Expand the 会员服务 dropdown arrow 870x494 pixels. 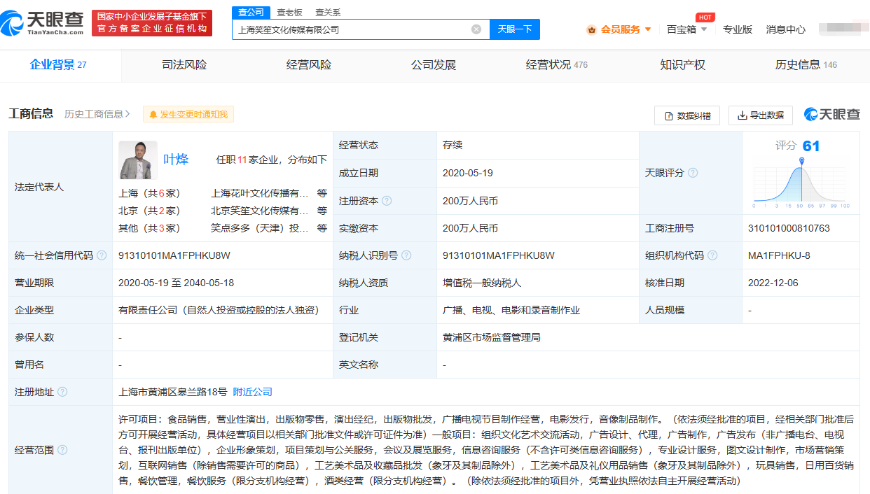point(648,29)
